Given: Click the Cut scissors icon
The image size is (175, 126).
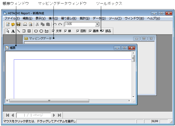Looking at the screenshot, I should (37, 24).
